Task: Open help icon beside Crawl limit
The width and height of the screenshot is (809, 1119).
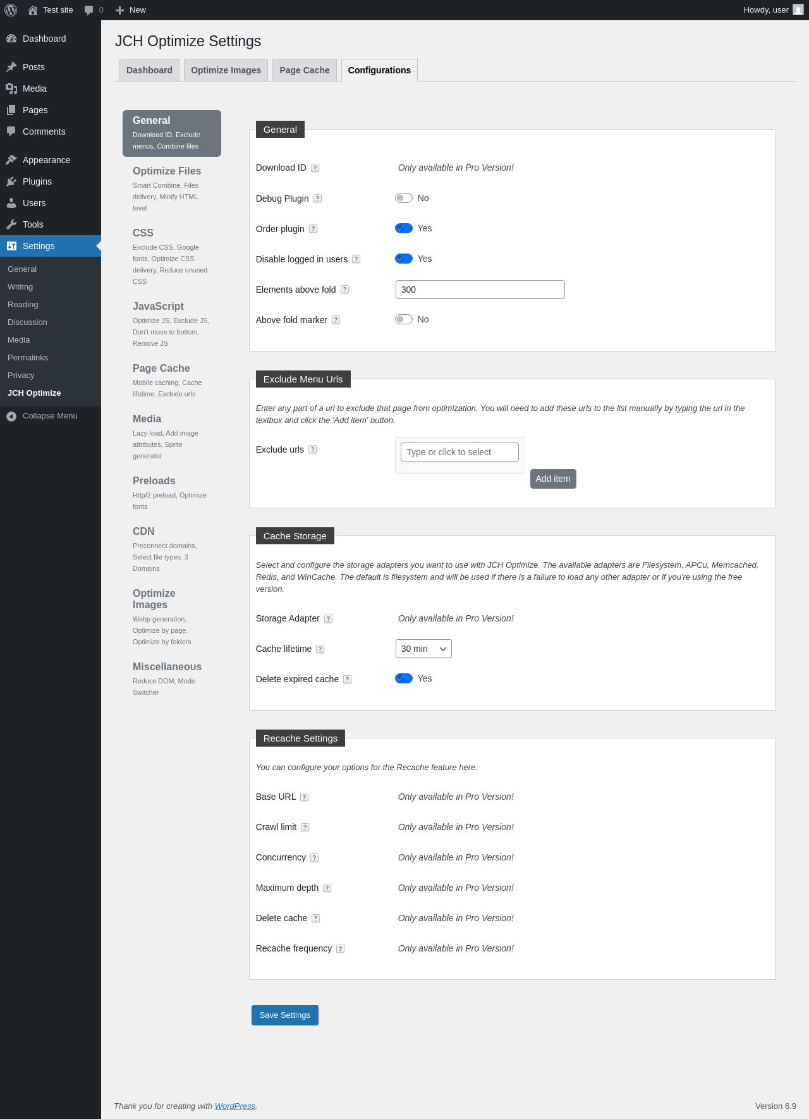Action: coord(305,828)
